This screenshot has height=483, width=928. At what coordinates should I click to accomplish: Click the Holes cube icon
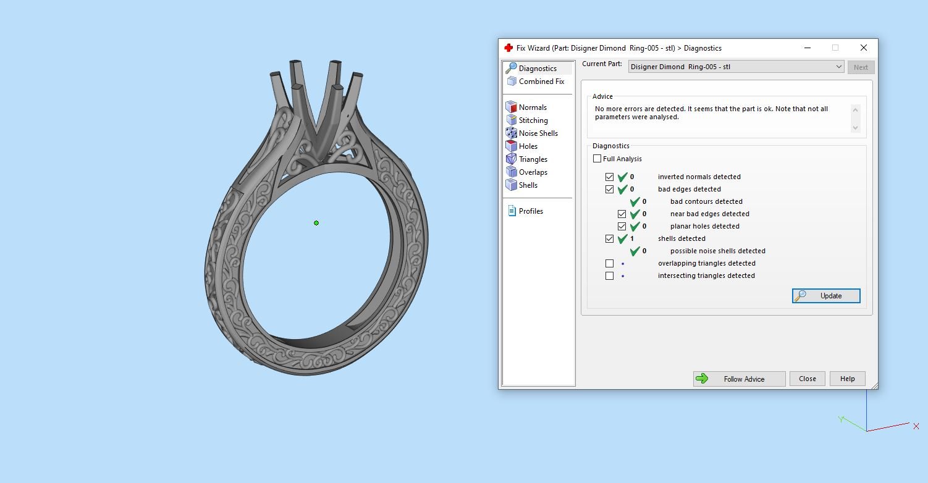(511, 146)
